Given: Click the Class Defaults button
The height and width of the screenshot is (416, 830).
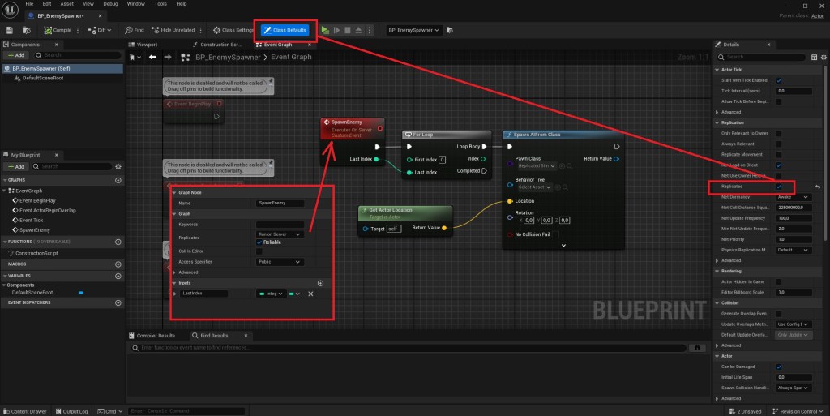Looking at the screenshot, I should click(x=285, y=30).
